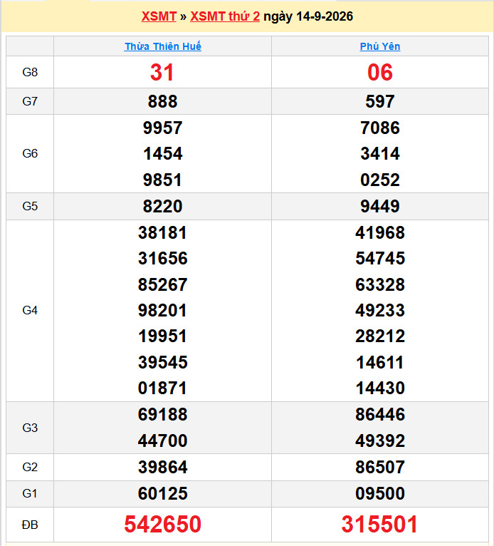This screenshot has width=494, height=546.
Task: Click the special prize number 542650
Action: (163, 524)
